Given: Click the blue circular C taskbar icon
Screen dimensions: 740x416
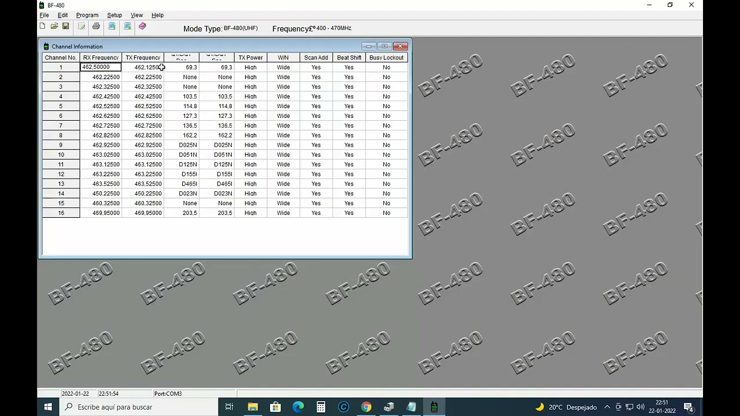Looking at the screenshot, I should tap(343, 407).
